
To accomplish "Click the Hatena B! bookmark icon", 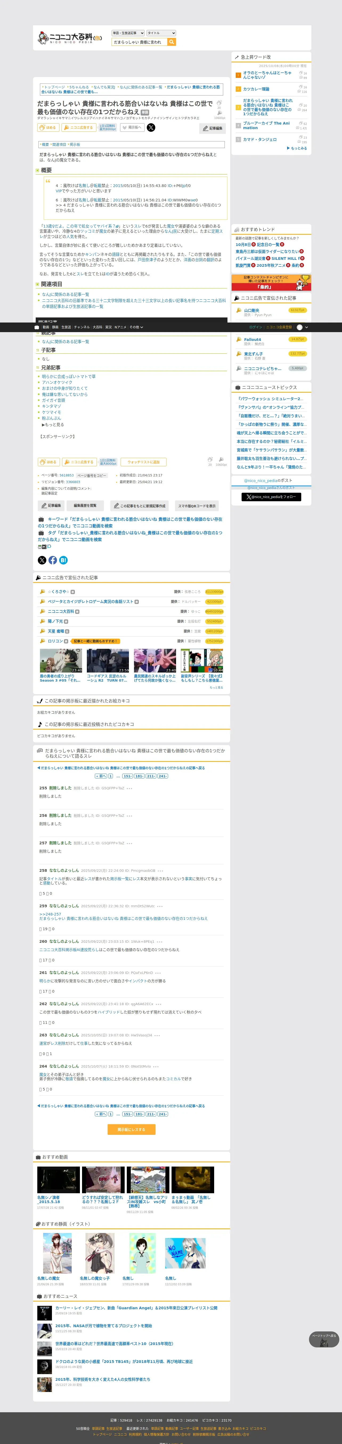I will 63,560.
